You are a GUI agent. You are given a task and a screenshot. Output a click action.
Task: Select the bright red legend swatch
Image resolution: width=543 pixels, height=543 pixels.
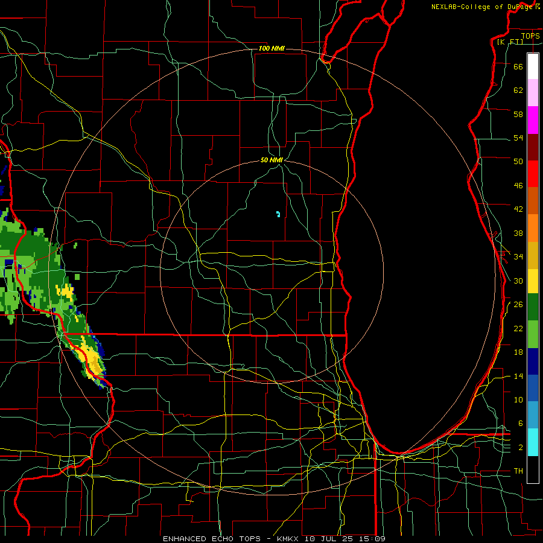(533, 174)
